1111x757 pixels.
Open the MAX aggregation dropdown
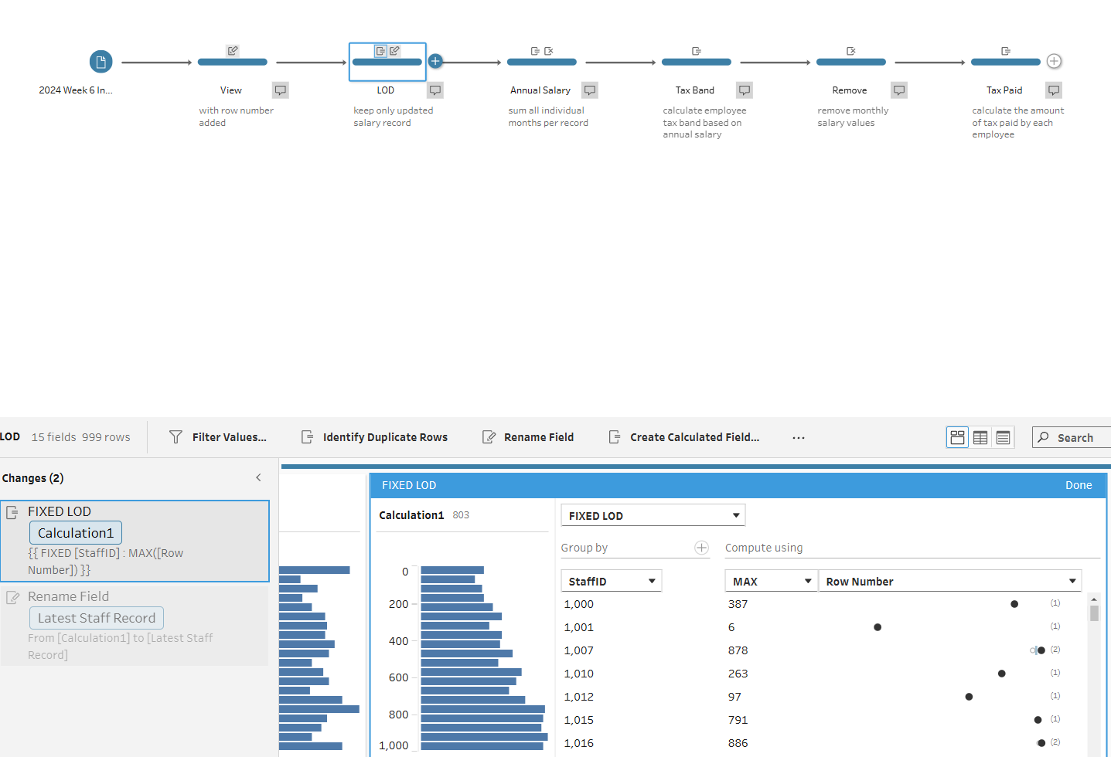(x=771, y=581)
